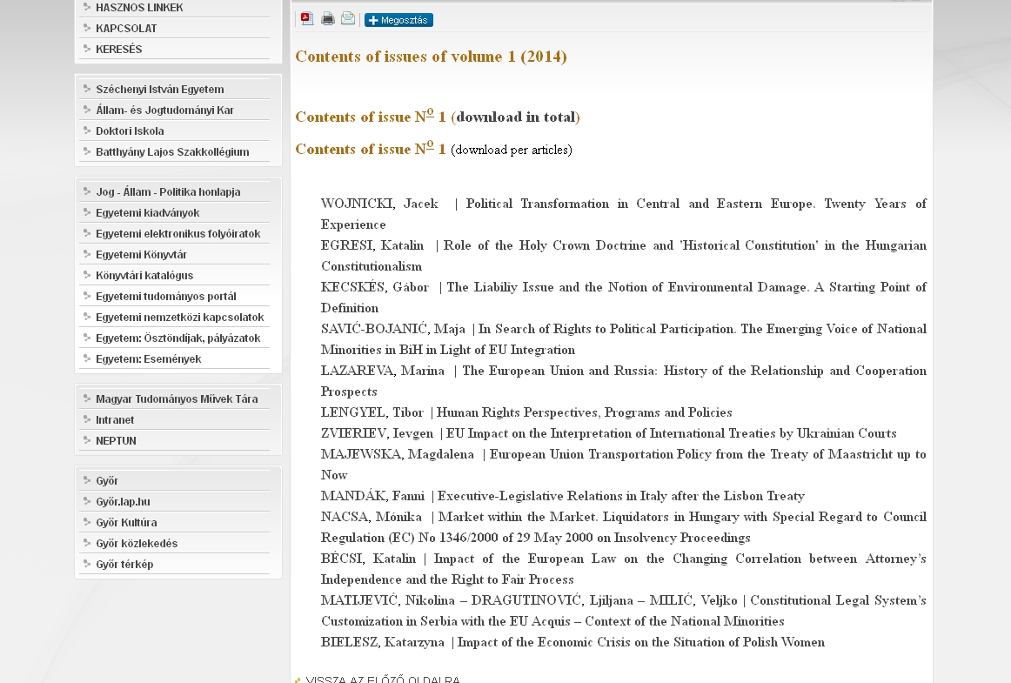Open the KERESÉS menu item
The height and width of the screenshot is (683, 1011).
pos(118,49)
